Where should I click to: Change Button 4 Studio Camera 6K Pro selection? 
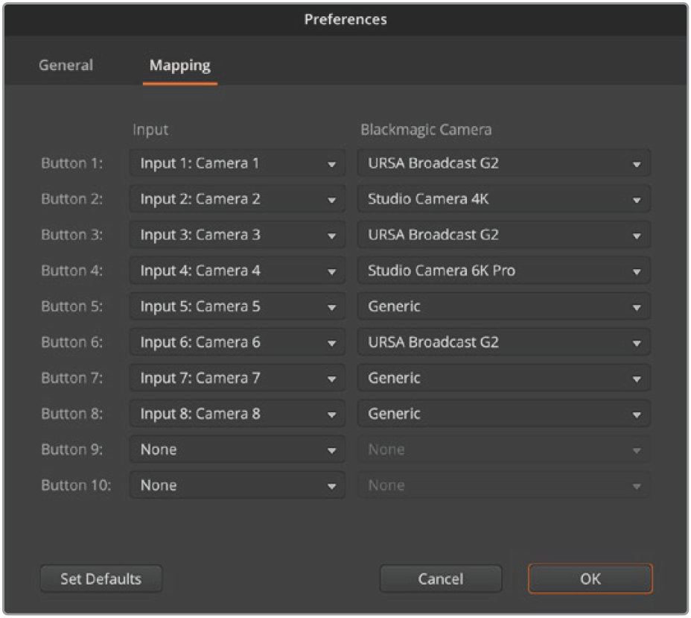click(503, 271)
